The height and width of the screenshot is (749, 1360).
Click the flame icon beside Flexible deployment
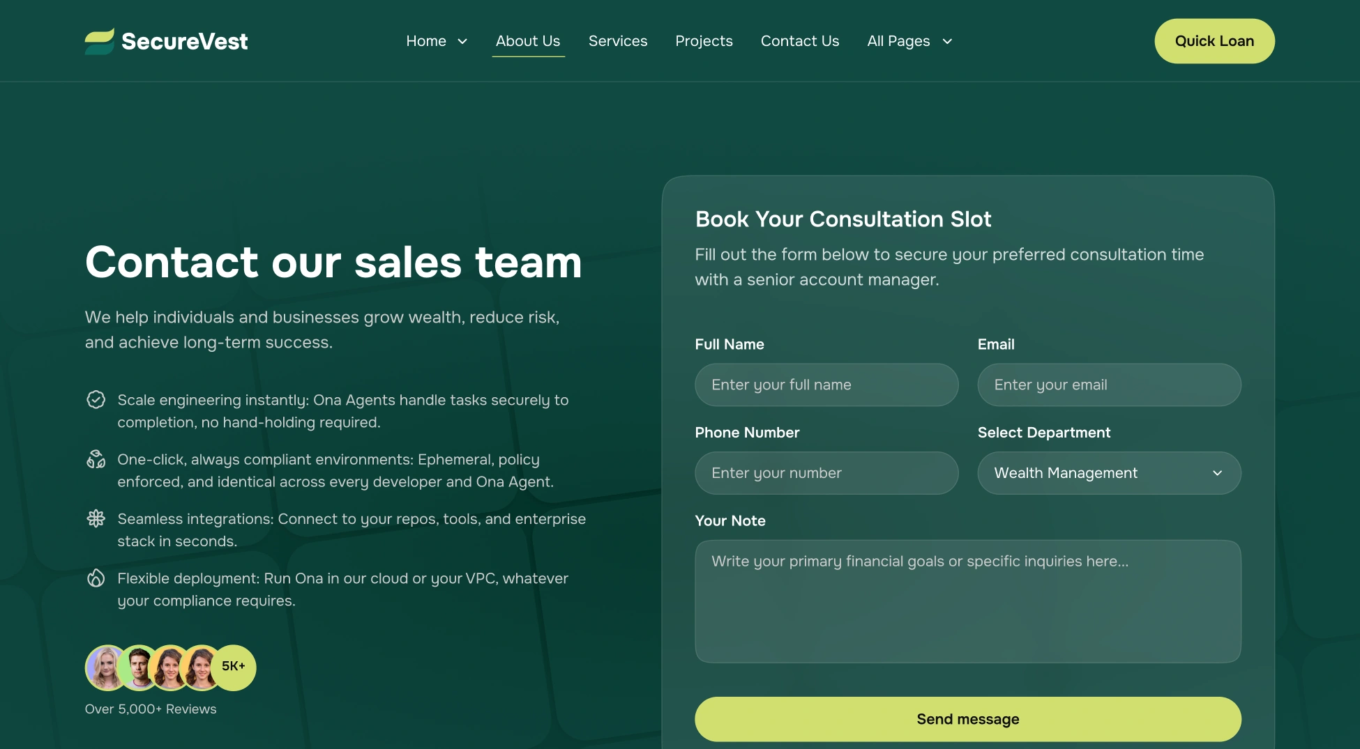point(96,578)
